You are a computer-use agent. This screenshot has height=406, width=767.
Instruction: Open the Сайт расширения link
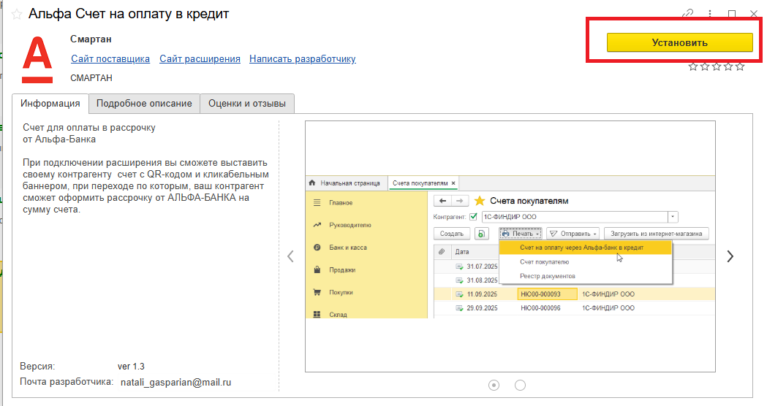tap(200, 58)
